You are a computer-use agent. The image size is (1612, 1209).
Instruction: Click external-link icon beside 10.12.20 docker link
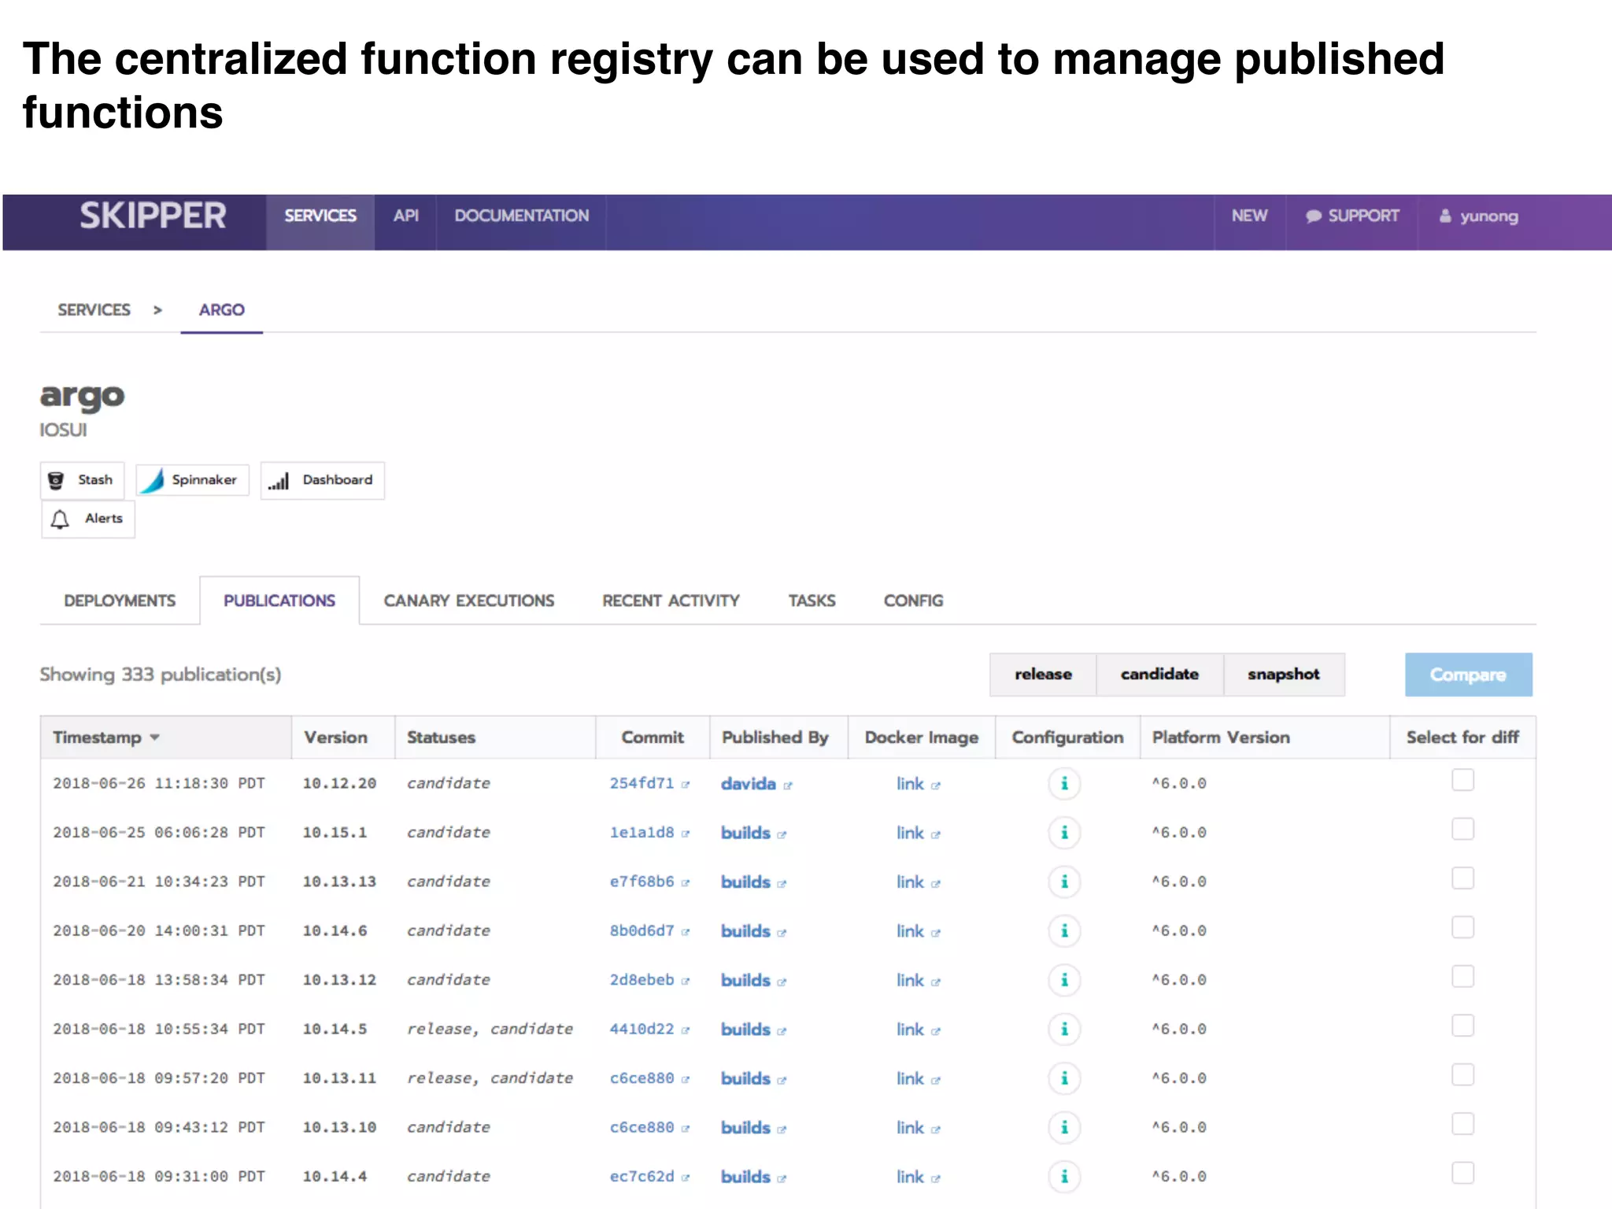(935, 786)
